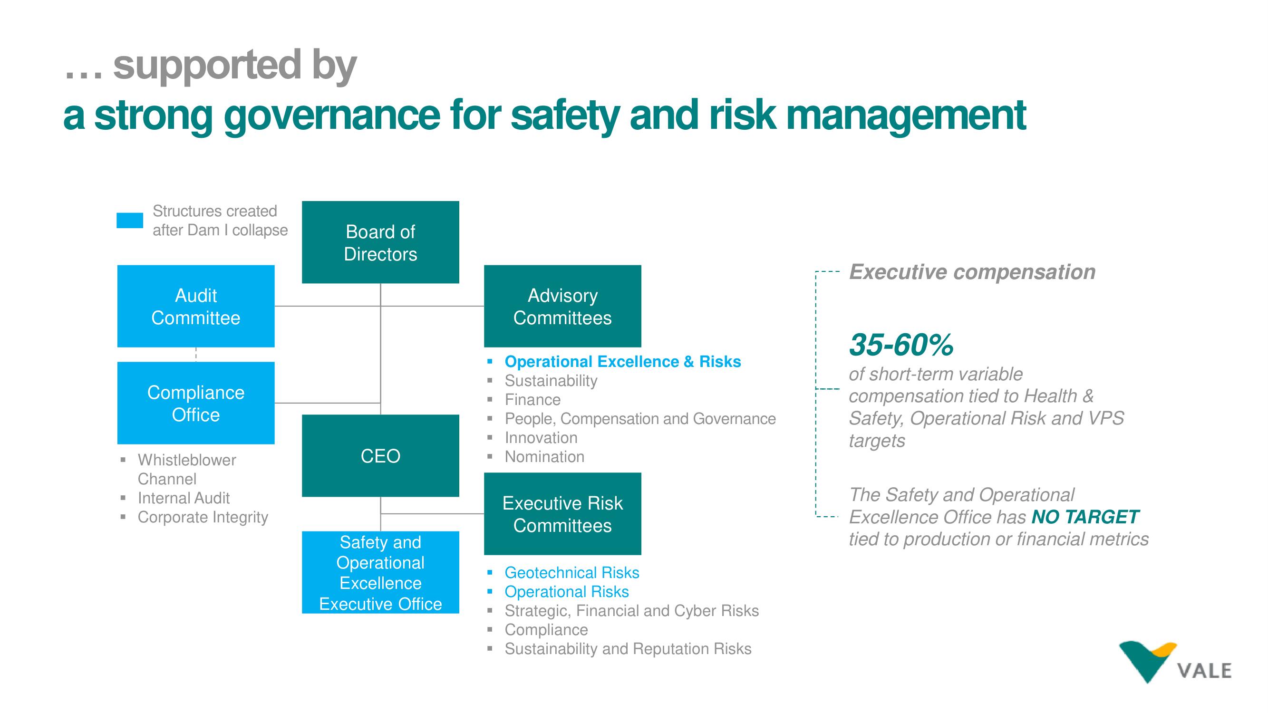Click the 'Whistleblower Channel' item
The image size is (1268, 713).
coord(186,470)
